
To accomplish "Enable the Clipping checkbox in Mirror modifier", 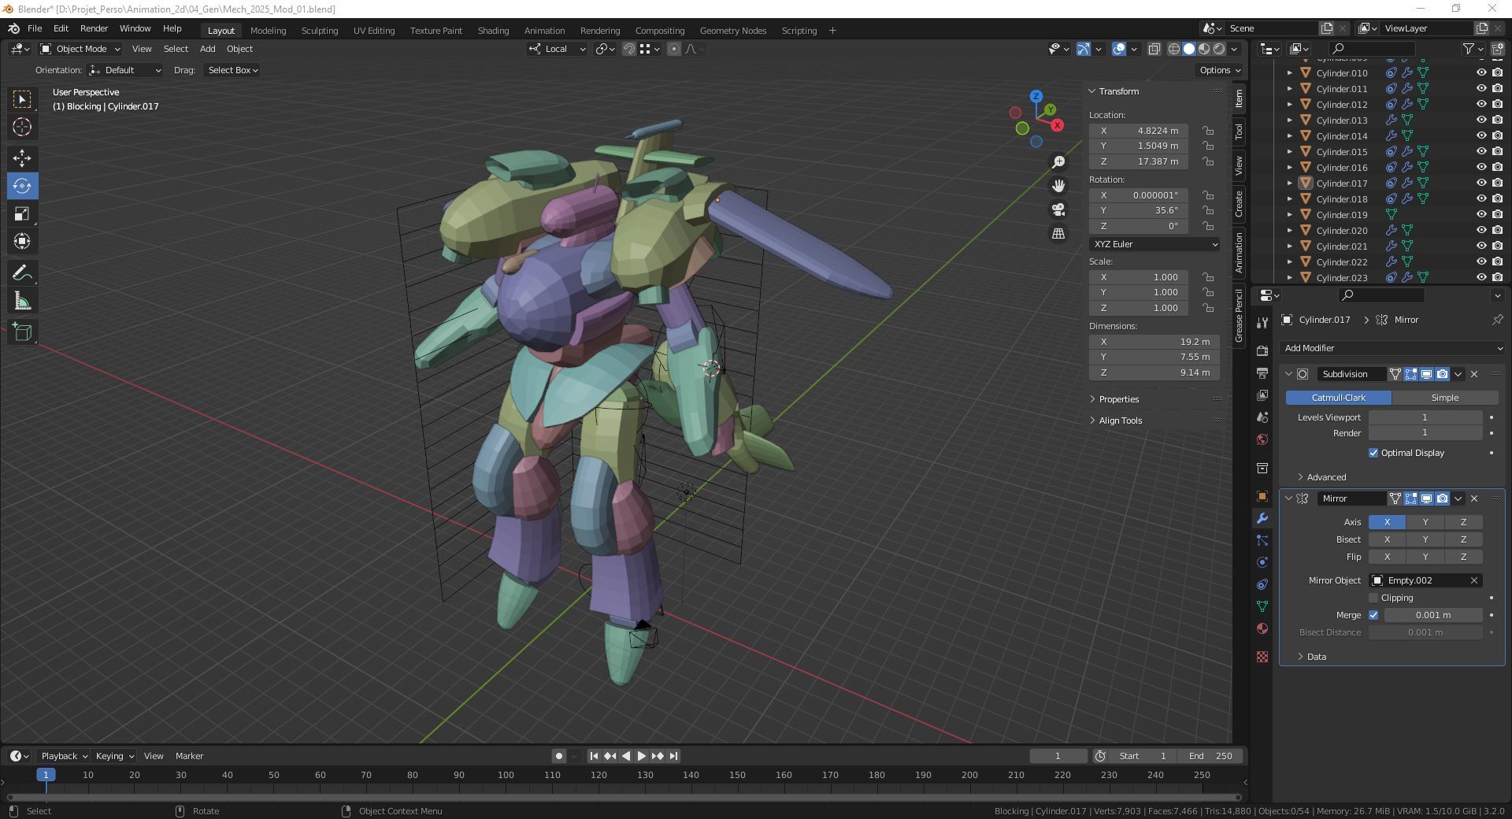I will 1374,598.
